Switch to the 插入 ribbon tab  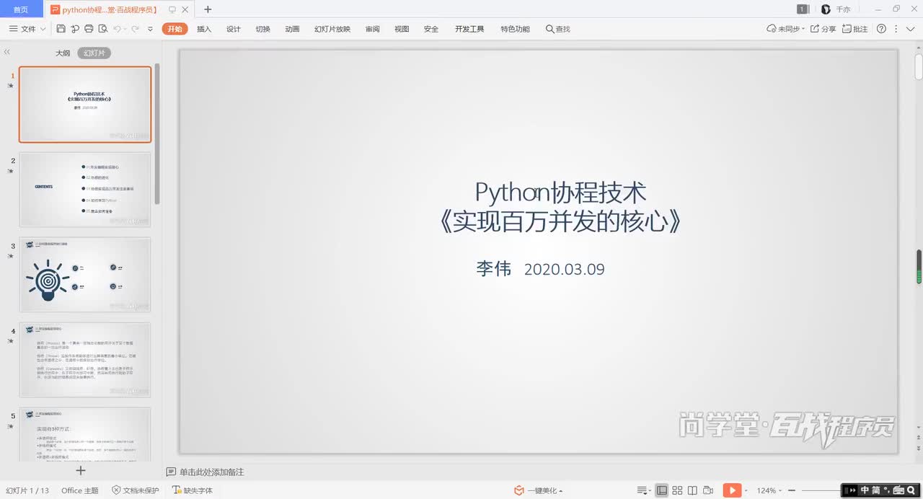(204, 29)
